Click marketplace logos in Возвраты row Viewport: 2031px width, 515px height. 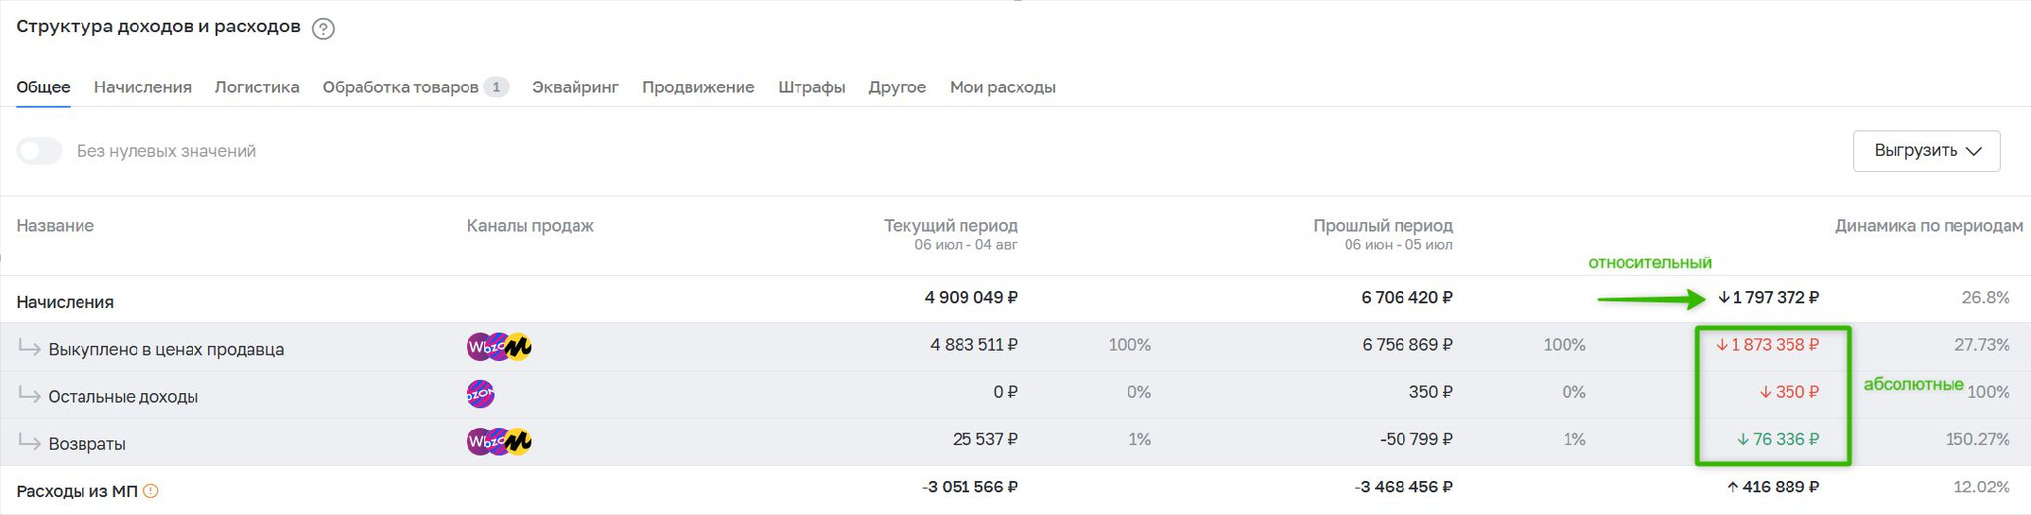pos(499,441)
